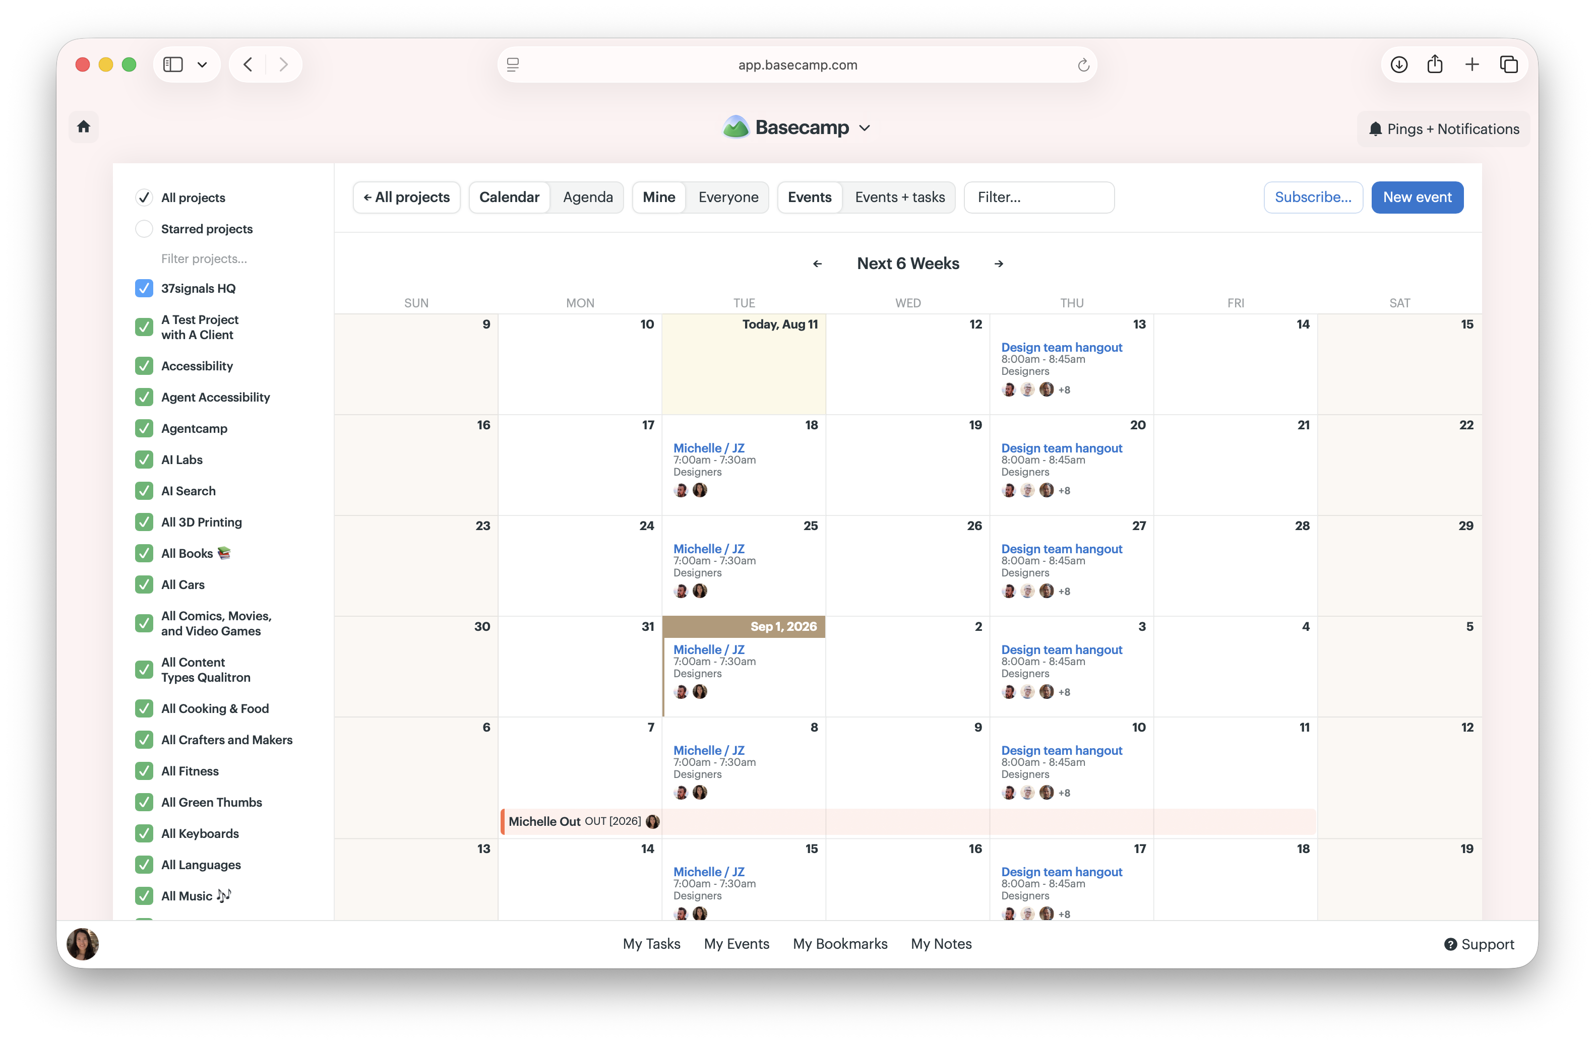Open Design team hangout on Aug 13
Screen dimensions: 1595x1043
1062,347
